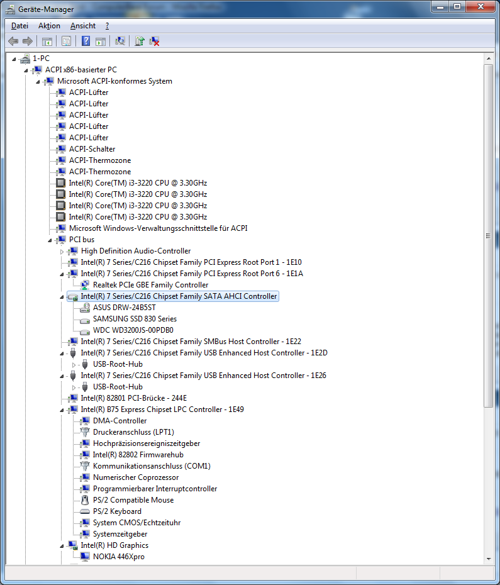500x585 pixels.
Task: Click the Back arrow toolbar icon
Action: (13, 41)
